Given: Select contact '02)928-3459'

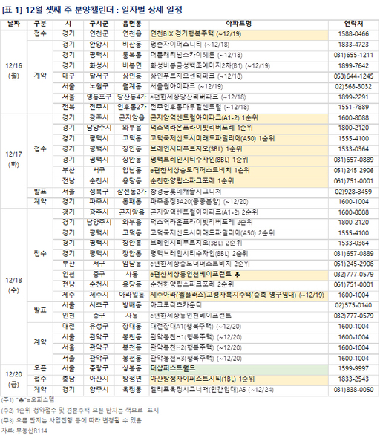Looking at the screenshot, I should tap(353, 192).
